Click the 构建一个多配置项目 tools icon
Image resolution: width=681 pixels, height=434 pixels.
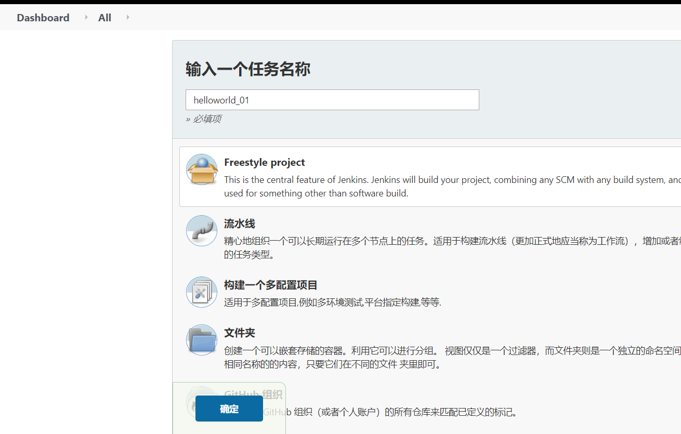(x=202, y=292)
